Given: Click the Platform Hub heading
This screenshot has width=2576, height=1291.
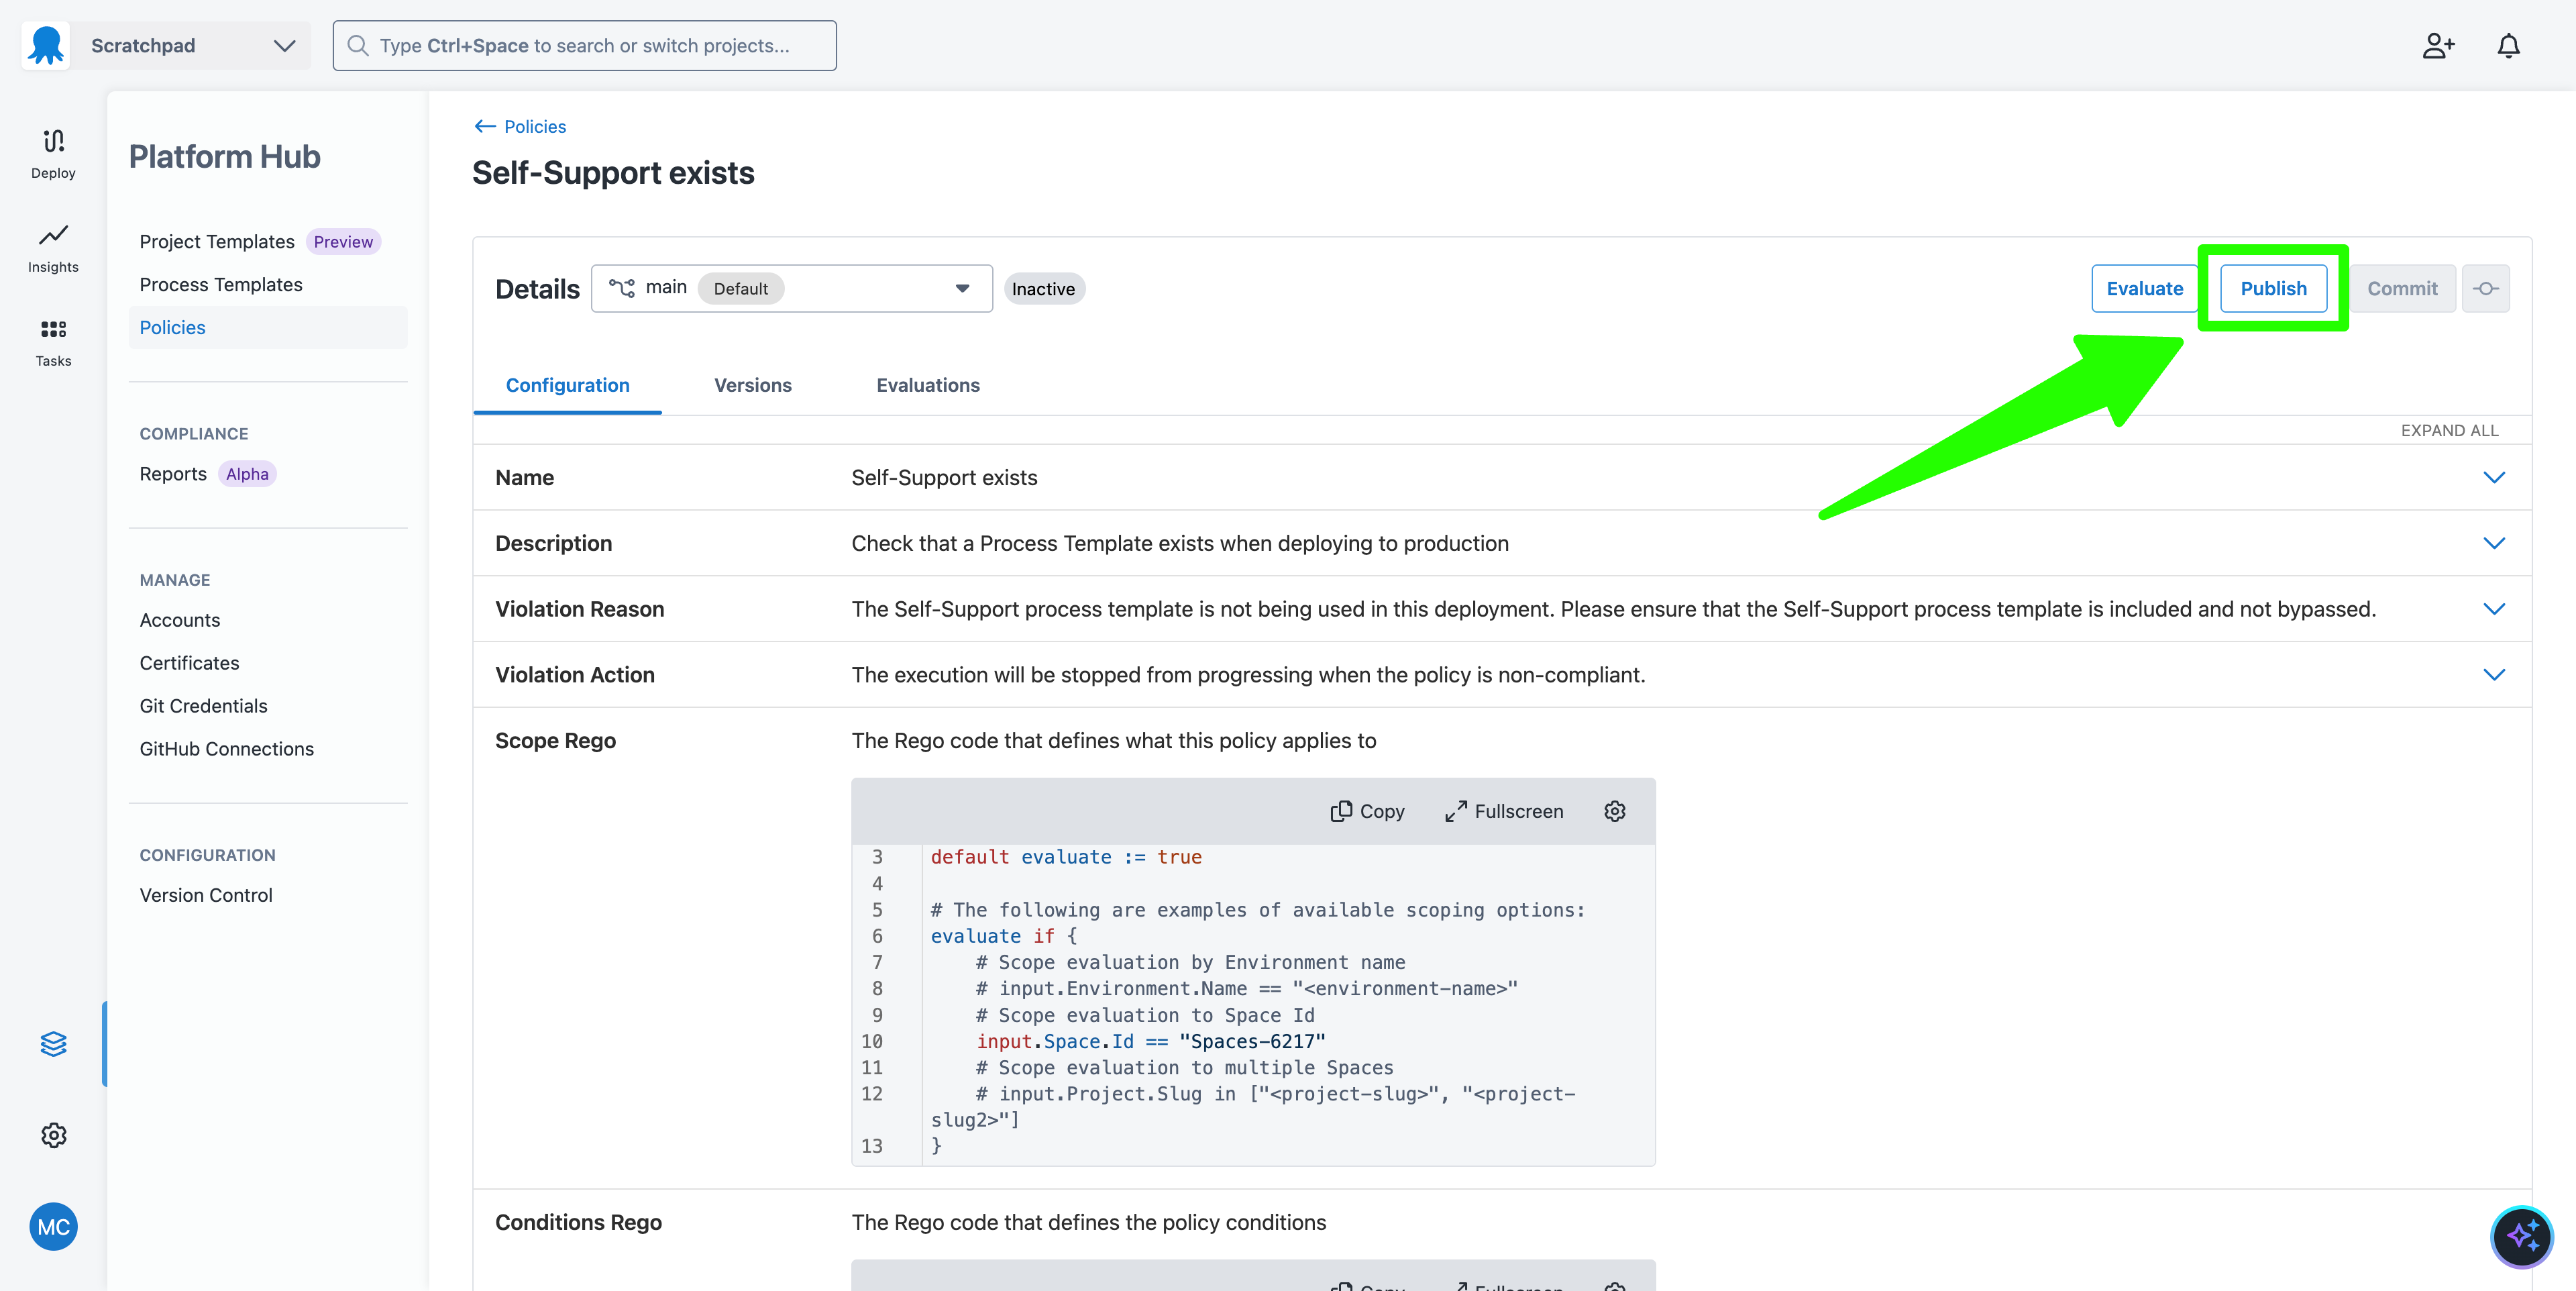Looking at the screenshot, I should point(224,157).
